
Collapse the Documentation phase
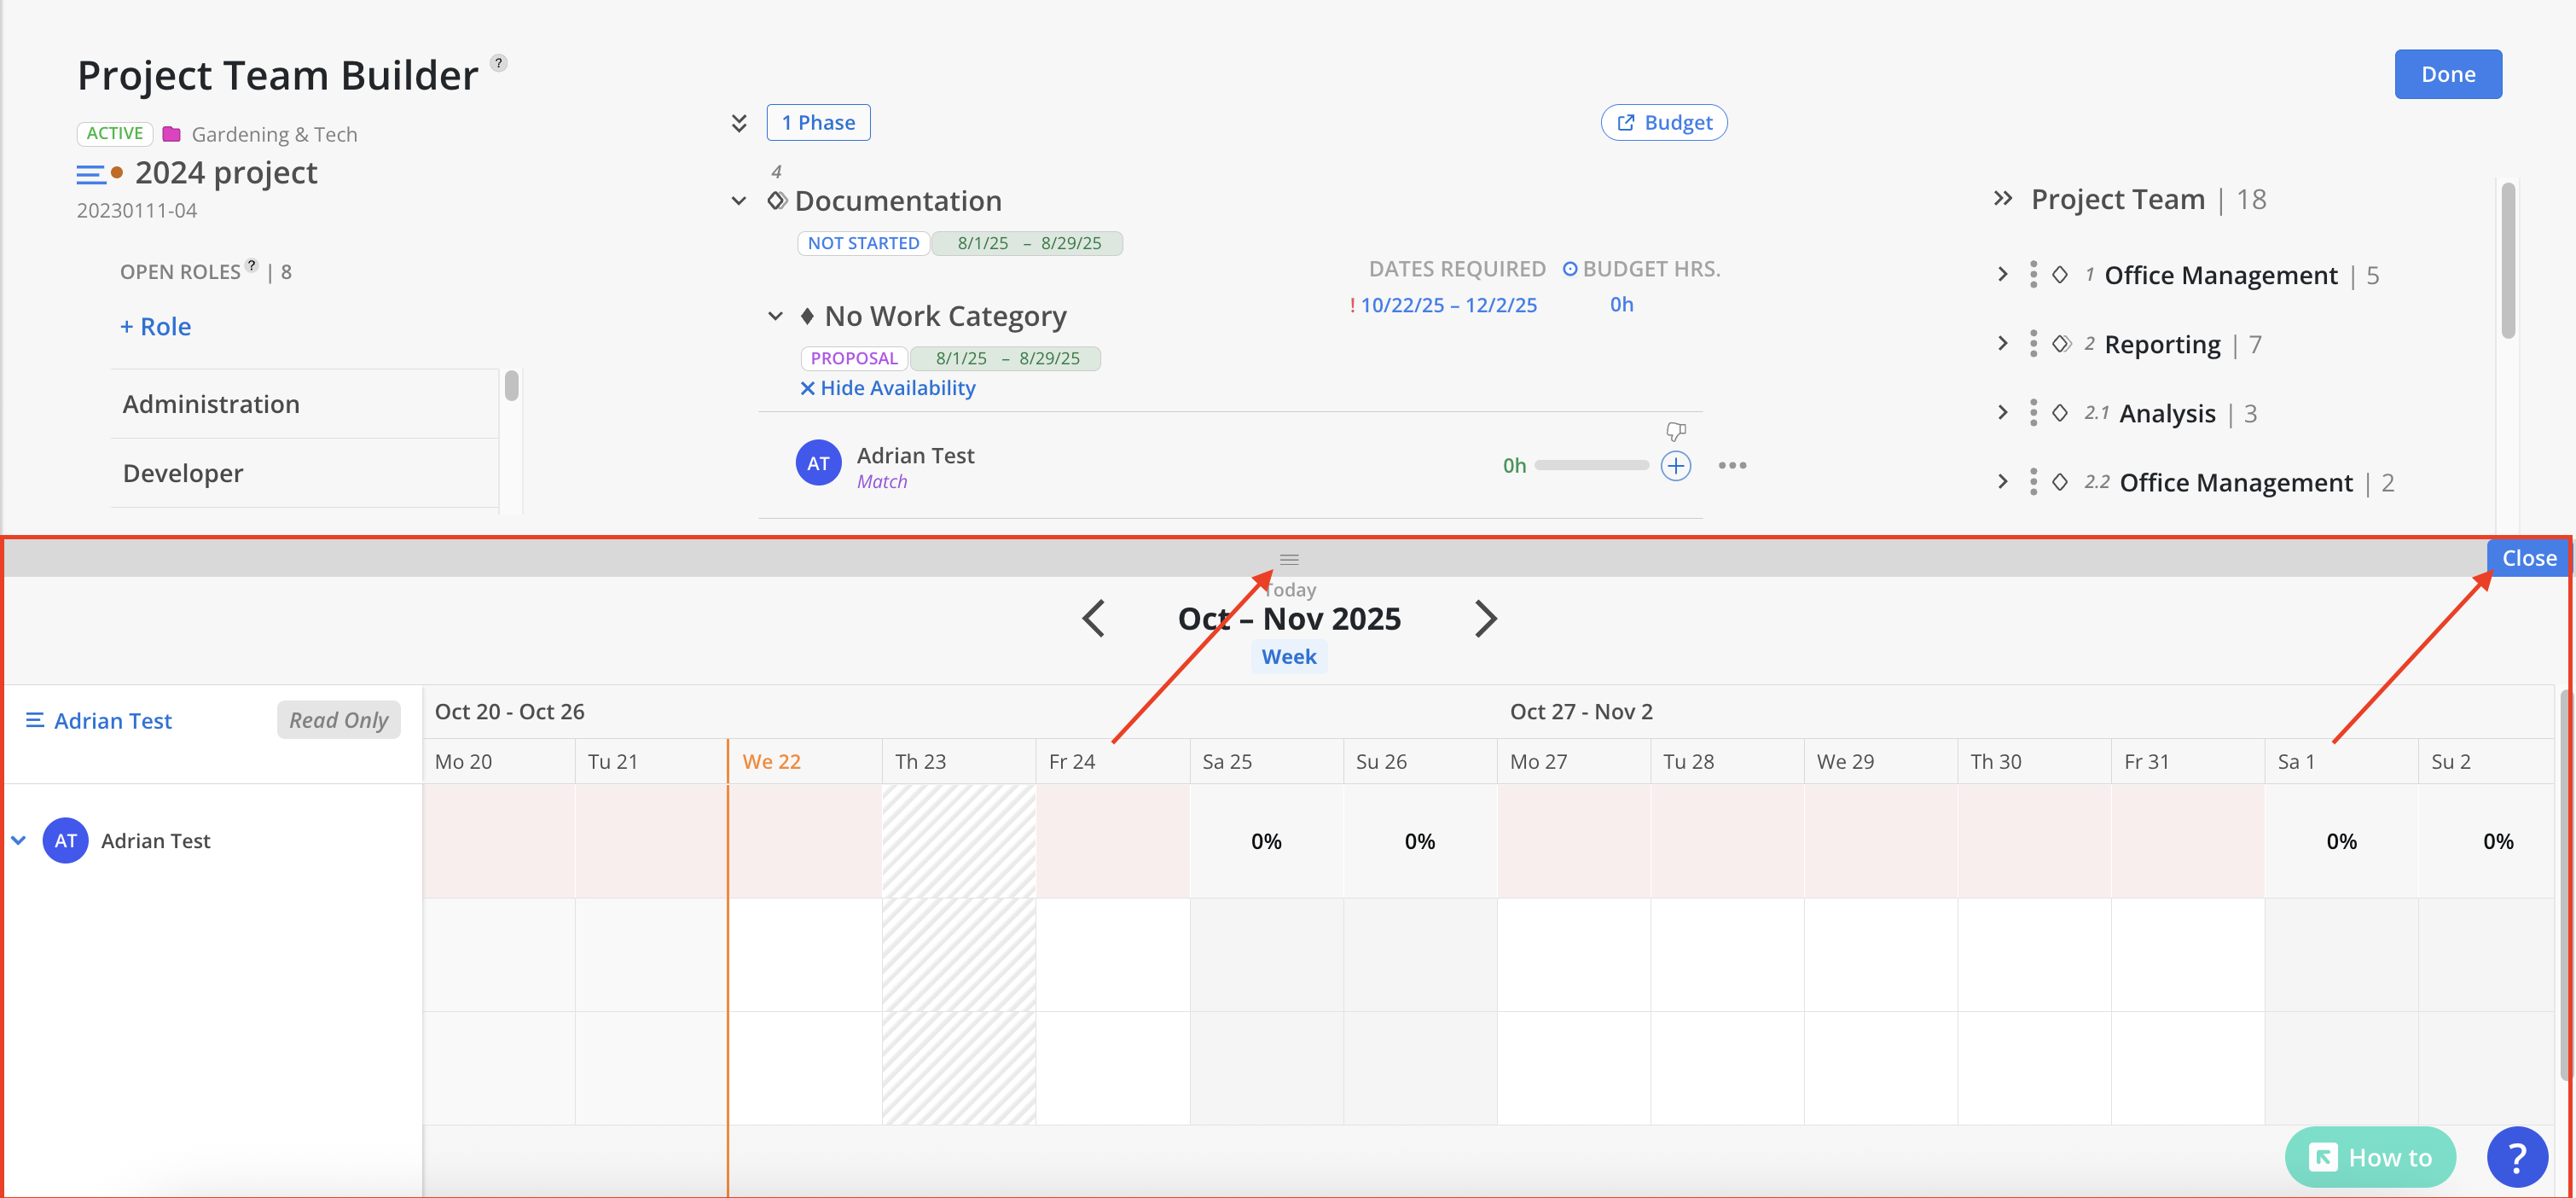tap(739, 201)
